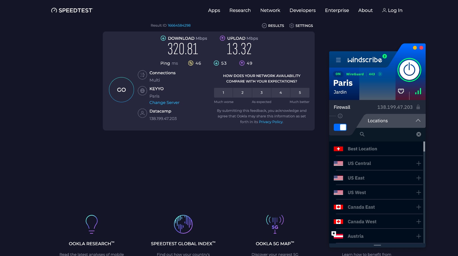Open the Research menu
458x256 pixels.
pyautogui.click(x=240, y=10)
